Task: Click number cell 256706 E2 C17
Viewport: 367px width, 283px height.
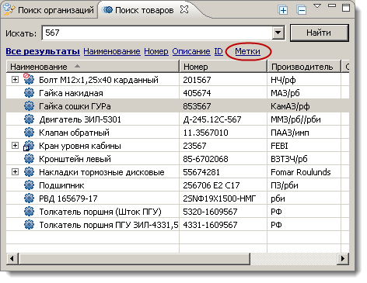Action: pos(211,185)
